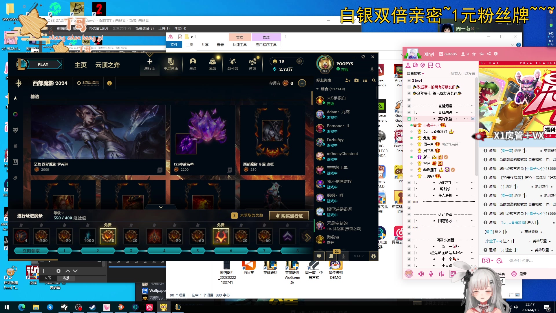This screenshot has height=313, width=556.
Task: Click the PLAY button
Action: 43,64
